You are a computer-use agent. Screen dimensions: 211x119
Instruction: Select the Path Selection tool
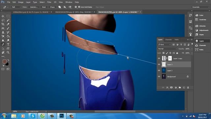click(x=3, y=49)
